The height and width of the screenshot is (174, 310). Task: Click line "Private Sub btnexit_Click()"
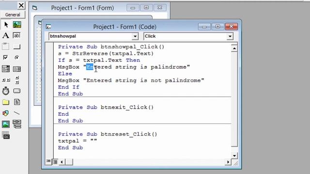106,107
